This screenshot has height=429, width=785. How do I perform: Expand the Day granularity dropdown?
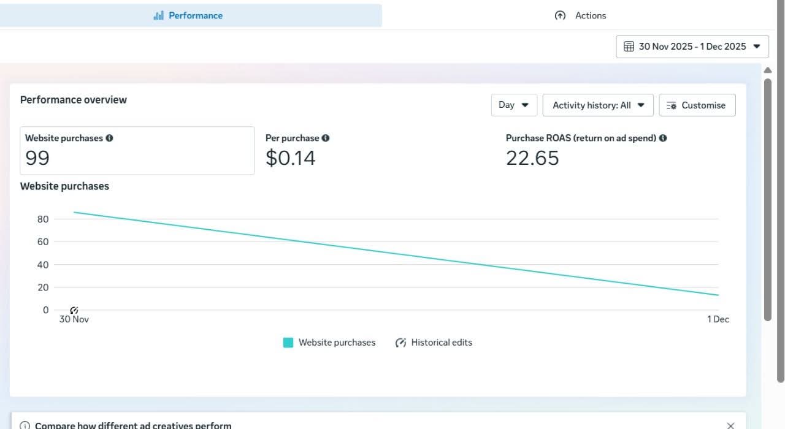point(514,105)
